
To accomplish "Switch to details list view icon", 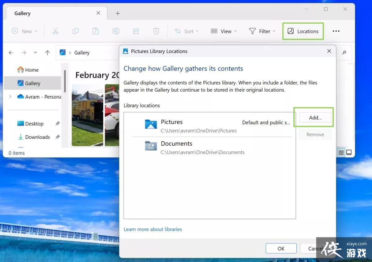I will 341,153.
